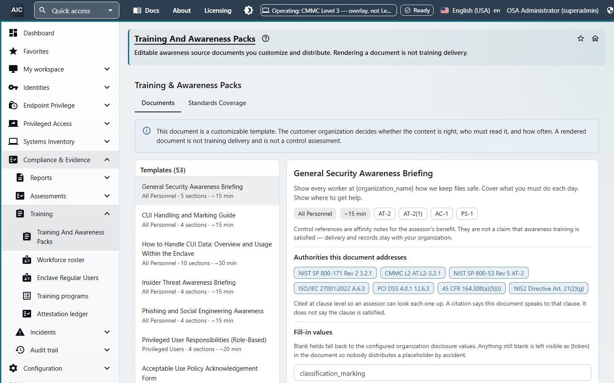614x383 pixels.
Task: Open the PCI DSS 4.0.1 12.6.3 citation
Action: click(403, 289)
